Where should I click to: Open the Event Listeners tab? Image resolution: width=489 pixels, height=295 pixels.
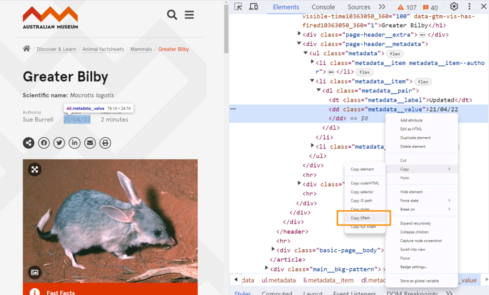[355, 293]
